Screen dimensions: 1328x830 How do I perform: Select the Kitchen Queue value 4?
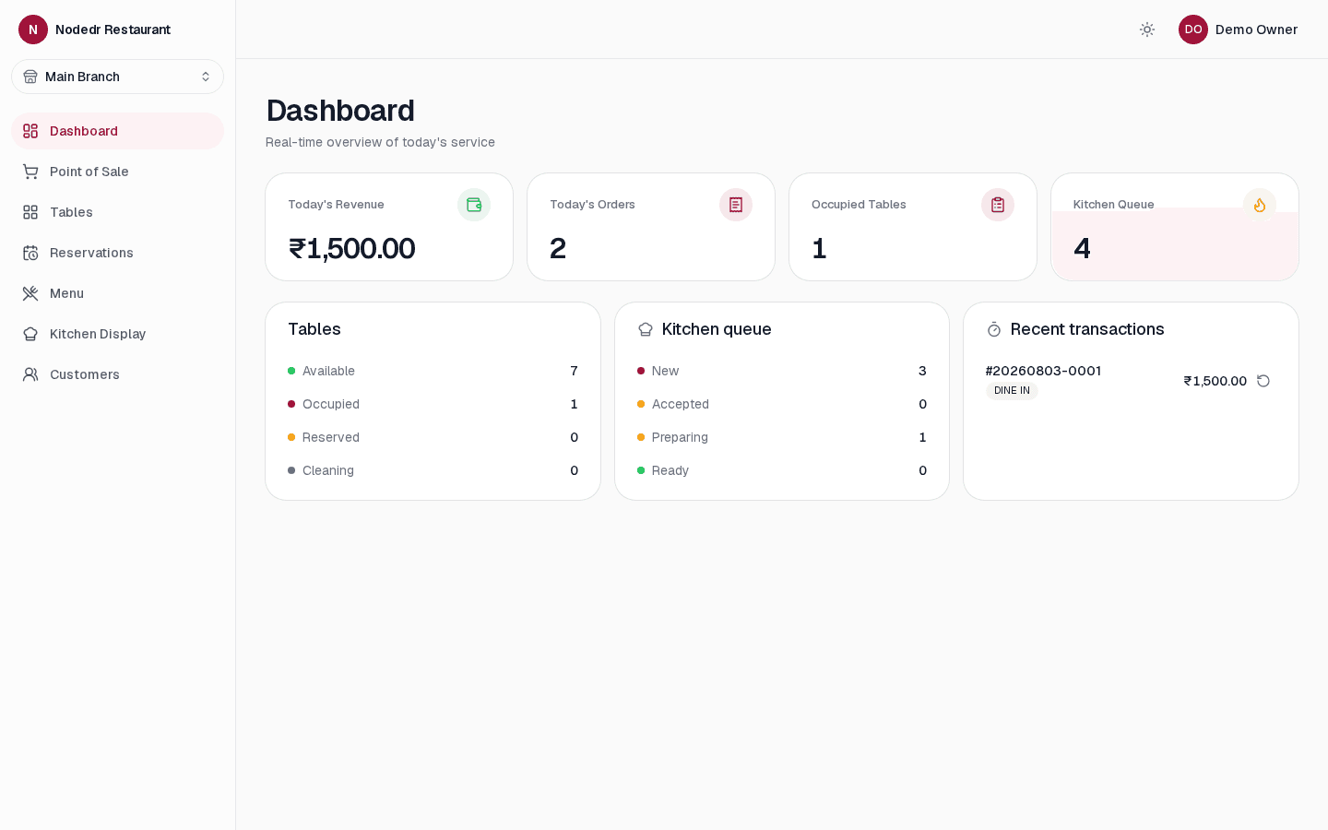point(1083,249)
